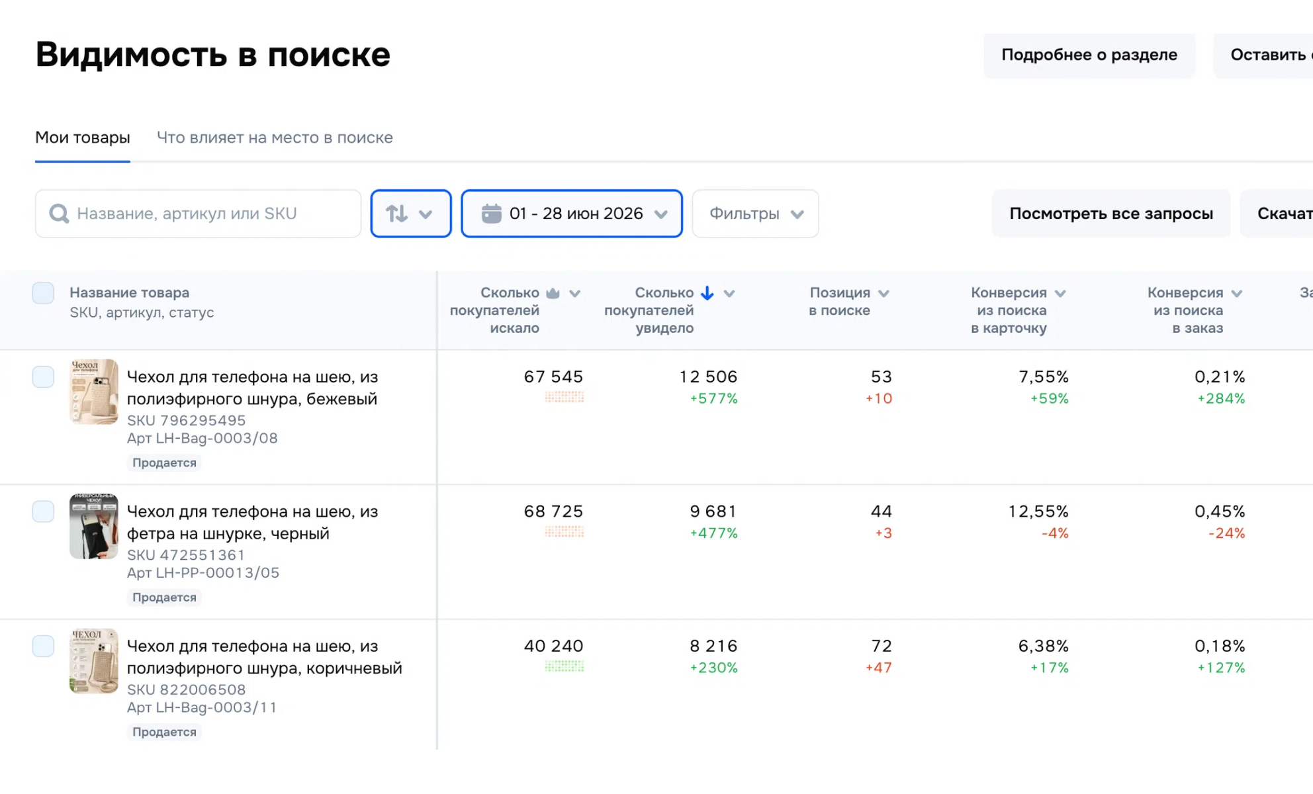Screen dimensions: 1313x794
Task: Click the Оставить button at top right
Action: pyautogui.click(x=1263, y=55)
